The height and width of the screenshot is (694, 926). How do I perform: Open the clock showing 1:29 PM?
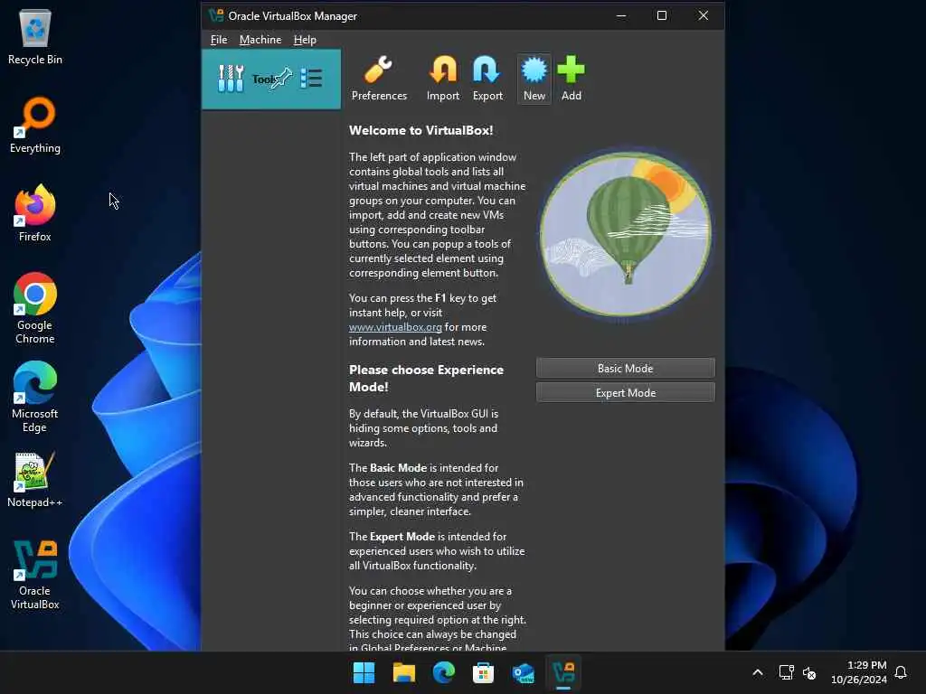click(x=859, y=672)
